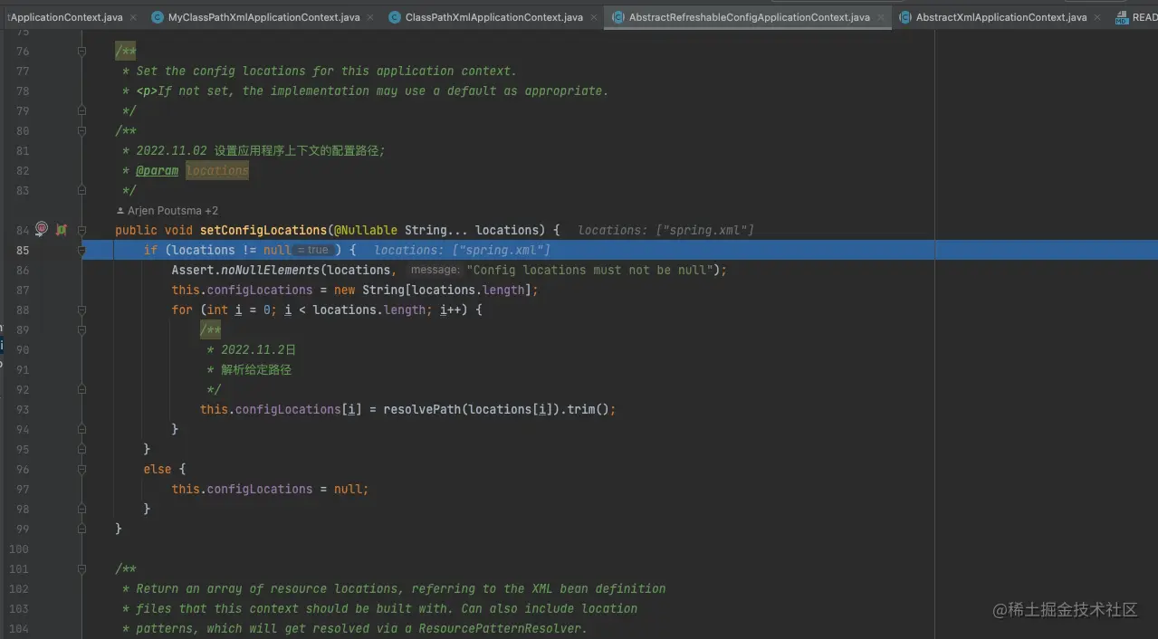Close the leftmost partially visible ApplicationContext.java tab
This screenshot has width=1158, height=639.
134,17
